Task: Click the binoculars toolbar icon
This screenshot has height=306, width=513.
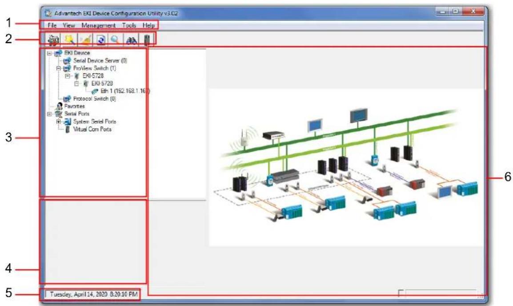Action: tap(131, 40)
